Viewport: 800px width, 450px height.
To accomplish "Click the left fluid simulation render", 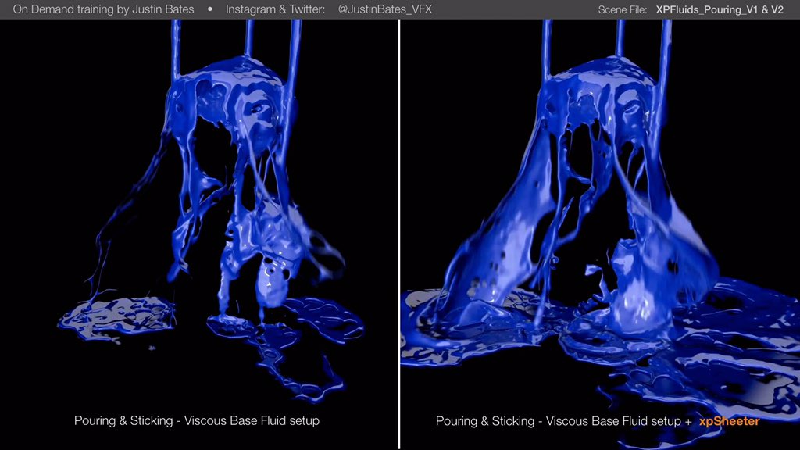I will [199, 234].
